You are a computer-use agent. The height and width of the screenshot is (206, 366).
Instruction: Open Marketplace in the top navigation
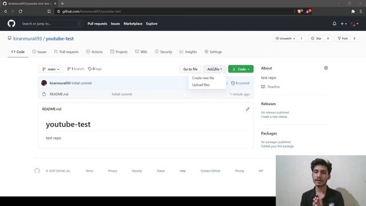pos(133,23)
